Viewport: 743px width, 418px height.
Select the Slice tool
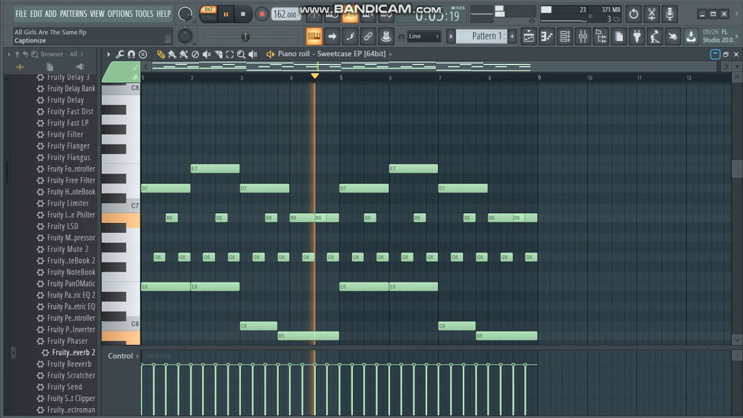tap(218, 54)
